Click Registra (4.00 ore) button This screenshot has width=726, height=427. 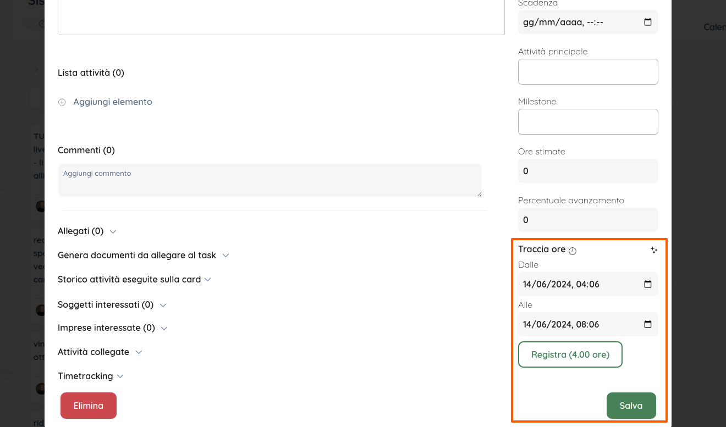point(570,354)
